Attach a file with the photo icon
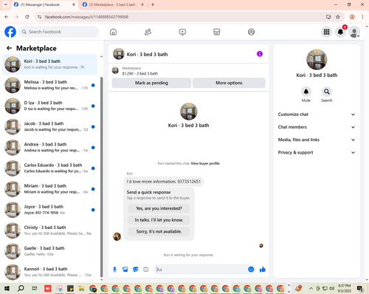 pos(125,270)
